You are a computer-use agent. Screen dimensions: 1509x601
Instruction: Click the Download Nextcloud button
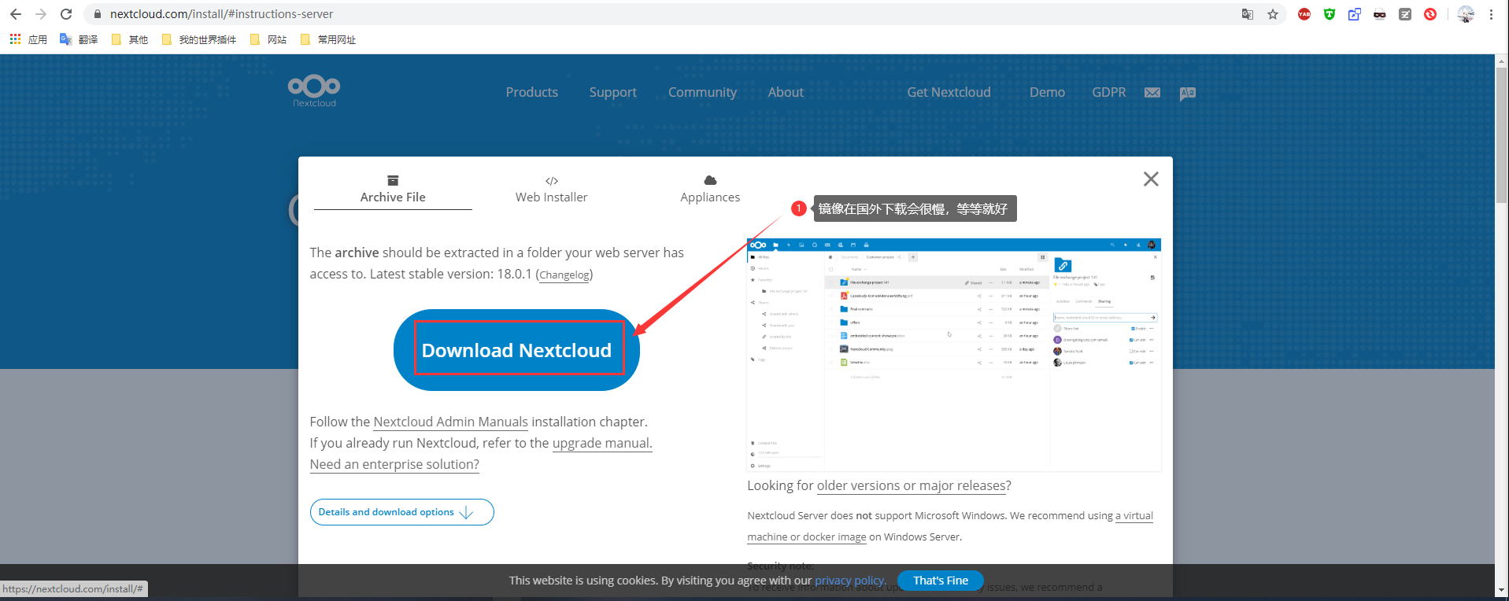pyautogui.click(x=516, y=350)
